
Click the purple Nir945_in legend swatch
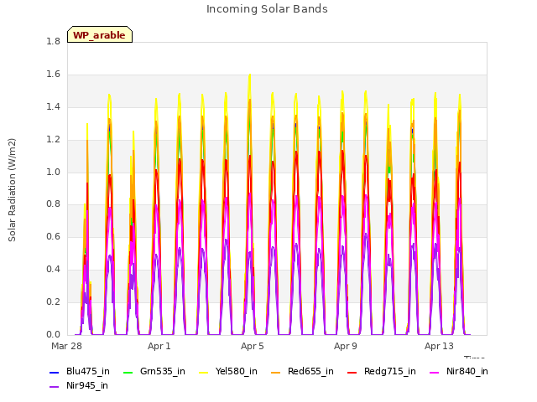pos(55,387)
